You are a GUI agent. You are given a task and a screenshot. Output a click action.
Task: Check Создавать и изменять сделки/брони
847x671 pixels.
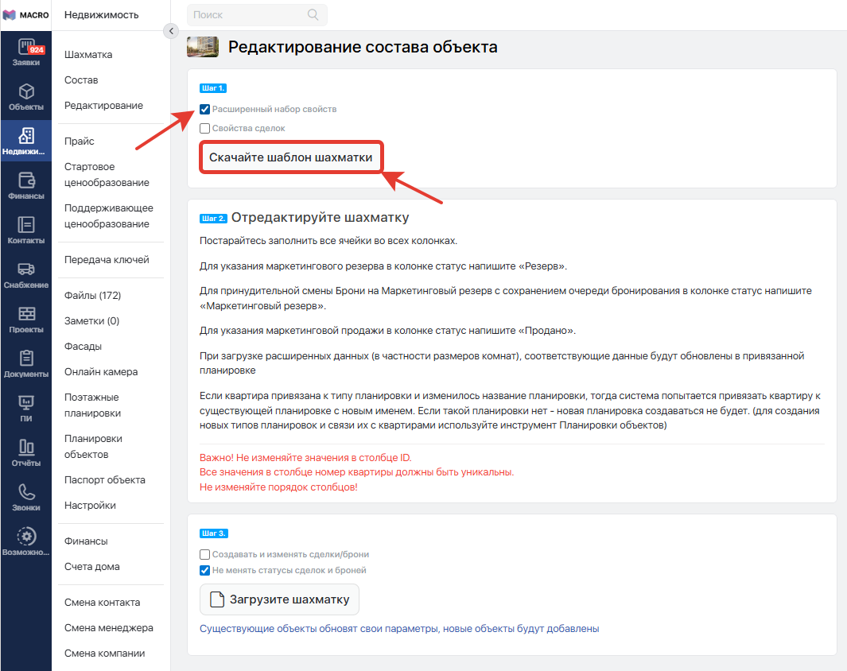[204, 554]
